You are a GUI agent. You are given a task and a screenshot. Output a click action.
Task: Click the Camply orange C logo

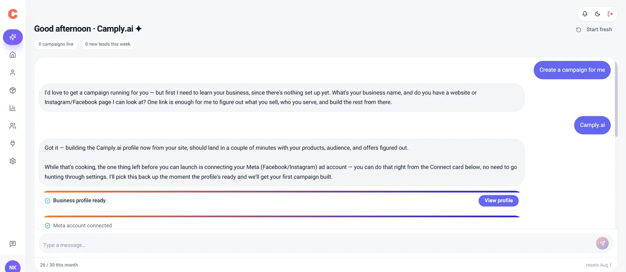tap(13, 14)
